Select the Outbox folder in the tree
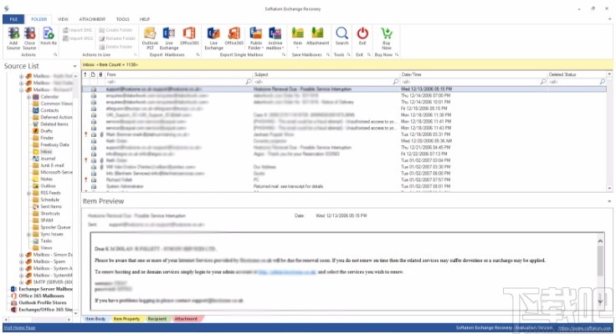 pyautogui.click(x=48, y=186)
